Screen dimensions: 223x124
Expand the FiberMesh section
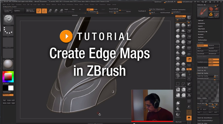click(x=201, y=29)
